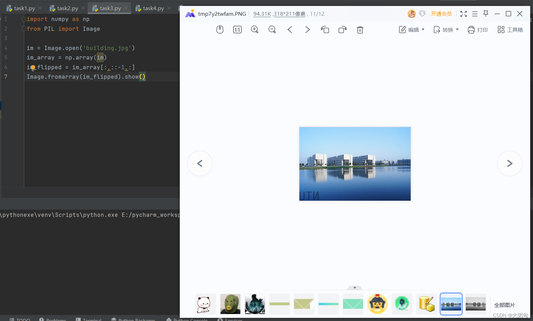Close the task3.py tab
Screen dimensions: 533x321
tap(126, 8)
